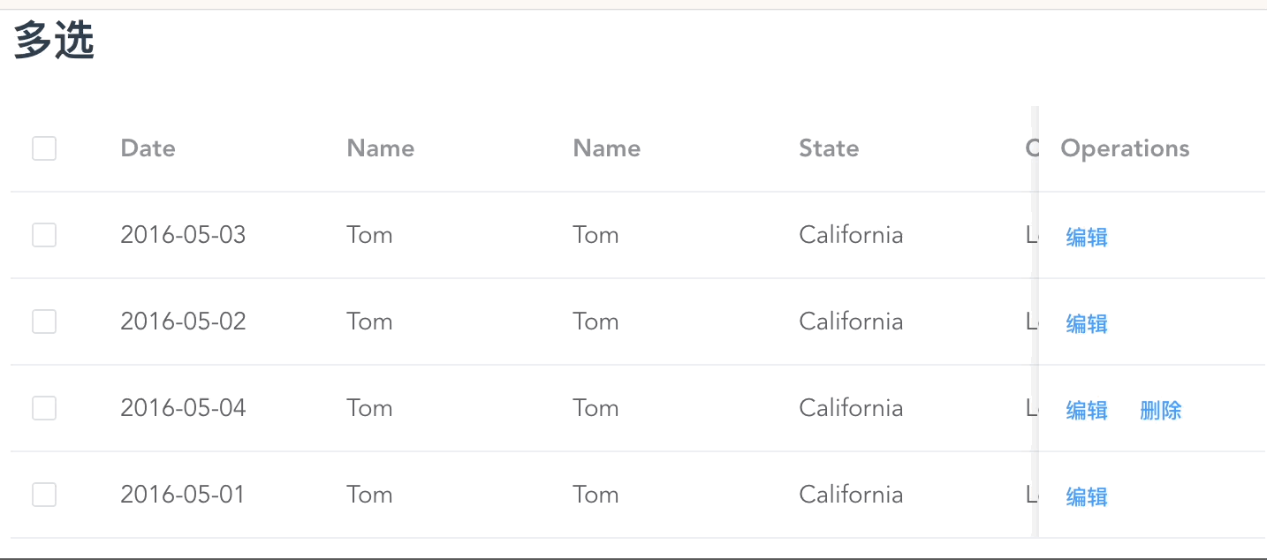Click the 删除 link in 2016-05-04 row
Image resolution: width=1267 pixels, height=560 pixels.
tap(1160, 410)
